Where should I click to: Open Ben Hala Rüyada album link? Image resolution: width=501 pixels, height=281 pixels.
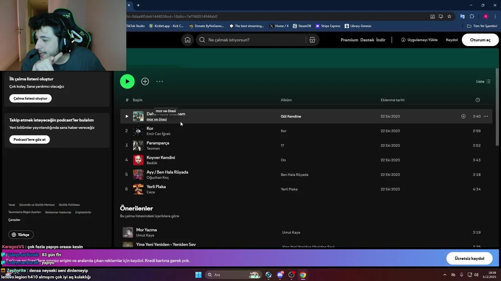(294, 174)
